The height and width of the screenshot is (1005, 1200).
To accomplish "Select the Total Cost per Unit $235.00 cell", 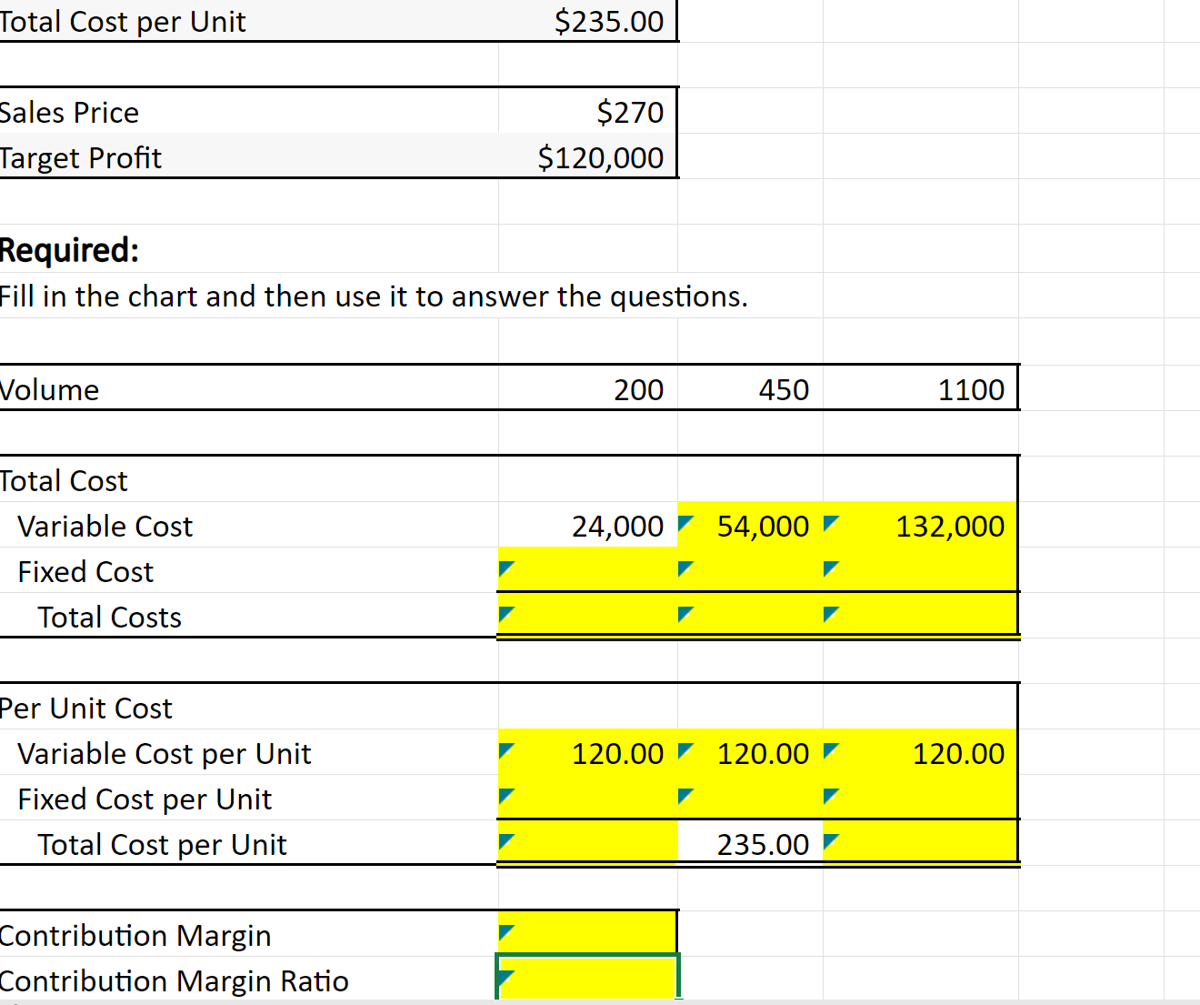I will (588, 21).
